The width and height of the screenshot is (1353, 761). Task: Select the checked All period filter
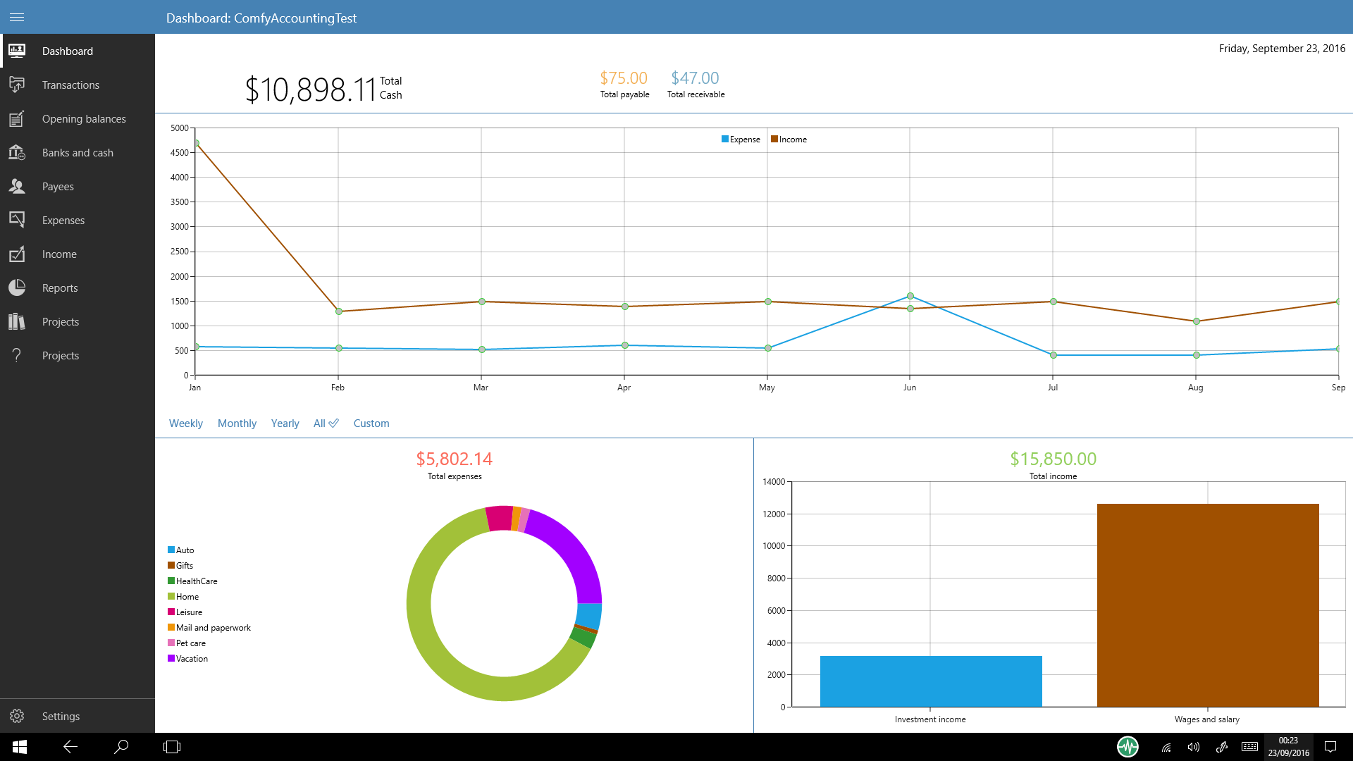click(326, 423)
